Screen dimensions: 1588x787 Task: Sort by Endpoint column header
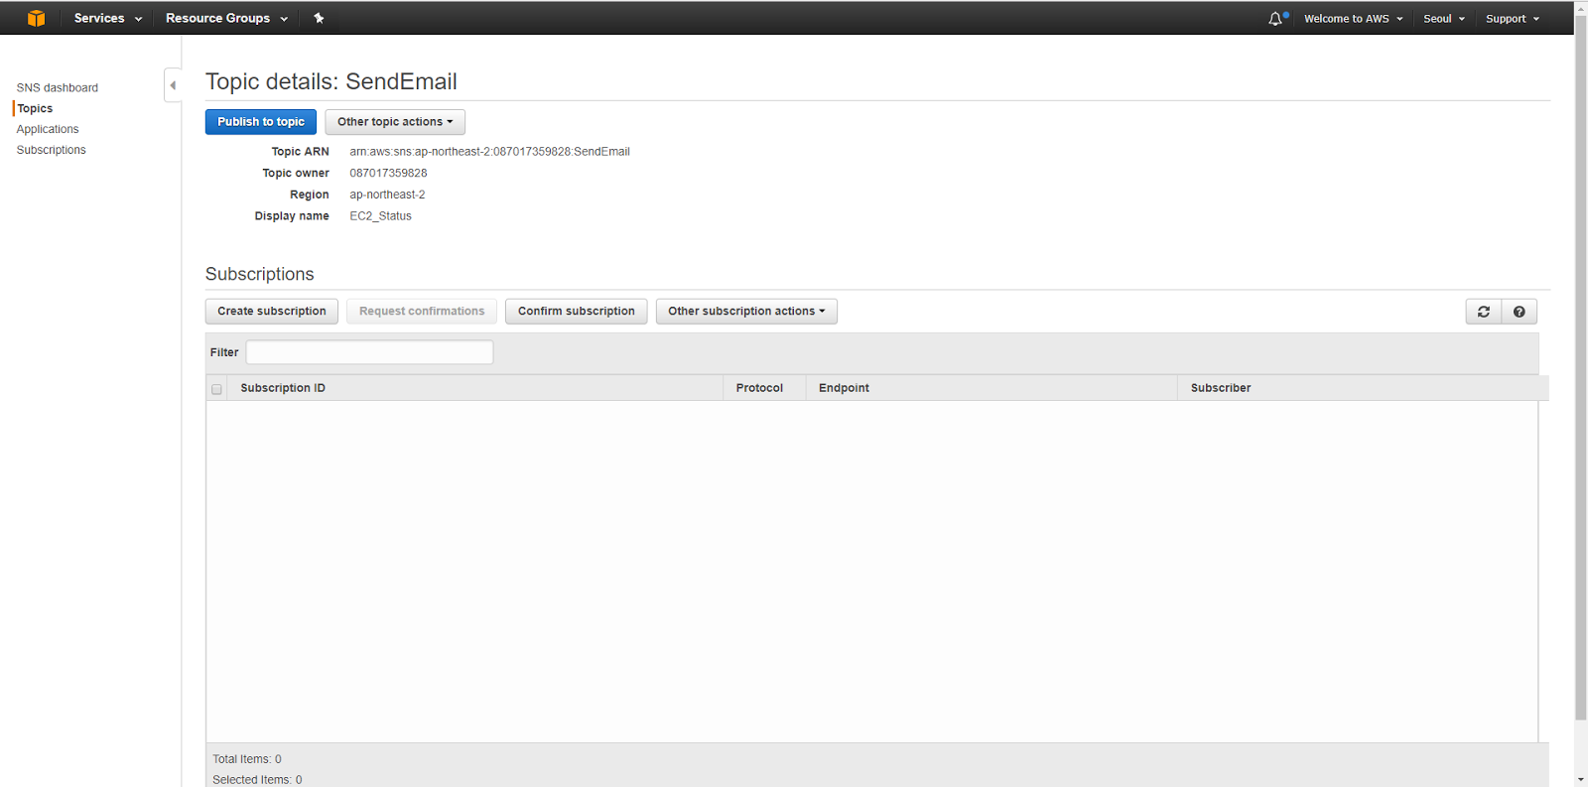[x=992, y=388]
